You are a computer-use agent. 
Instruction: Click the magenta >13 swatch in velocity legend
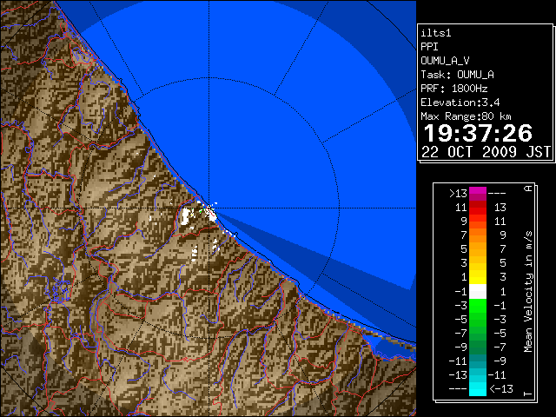click(x=478, y=194)
